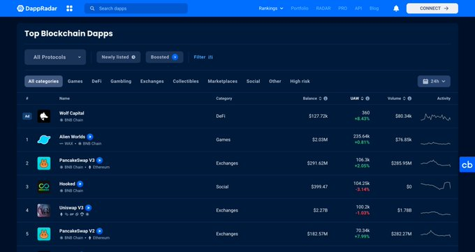This screenshot has height=252, width=475.
Task: Click the search magnifier icon
Action: pos(92,8)
